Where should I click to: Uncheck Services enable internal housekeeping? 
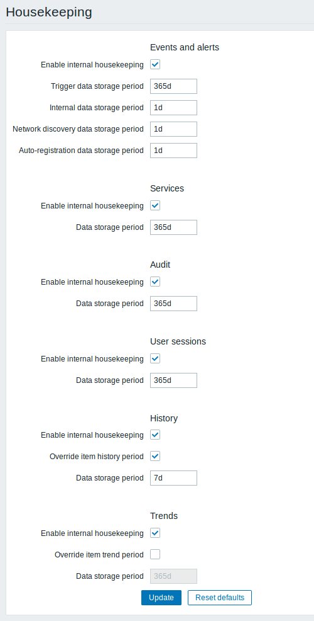point(155,205)
